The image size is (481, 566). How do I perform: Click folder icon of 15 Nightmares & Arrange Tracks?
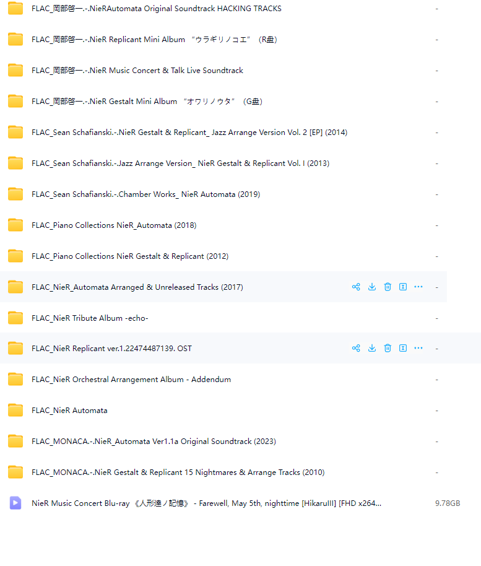coord(15,472)
